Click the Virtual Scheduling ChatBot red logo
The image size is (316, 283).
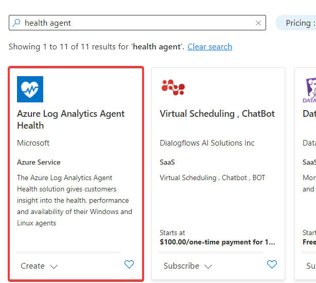tap(173, 88)
